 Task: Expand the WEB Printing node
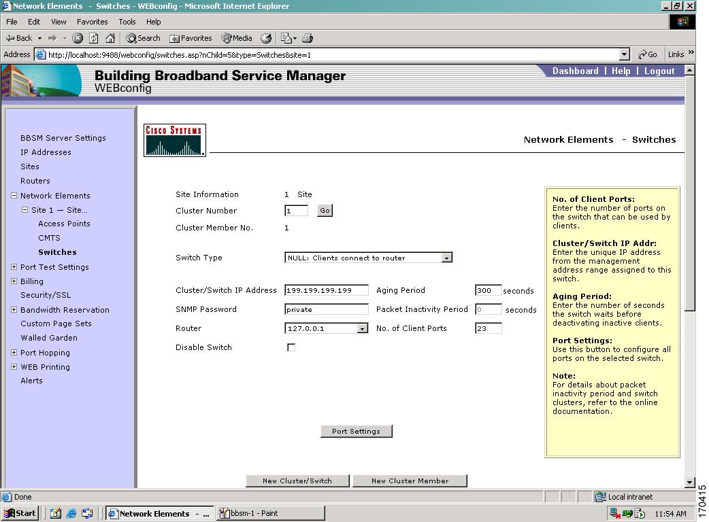tap(14, 366)
